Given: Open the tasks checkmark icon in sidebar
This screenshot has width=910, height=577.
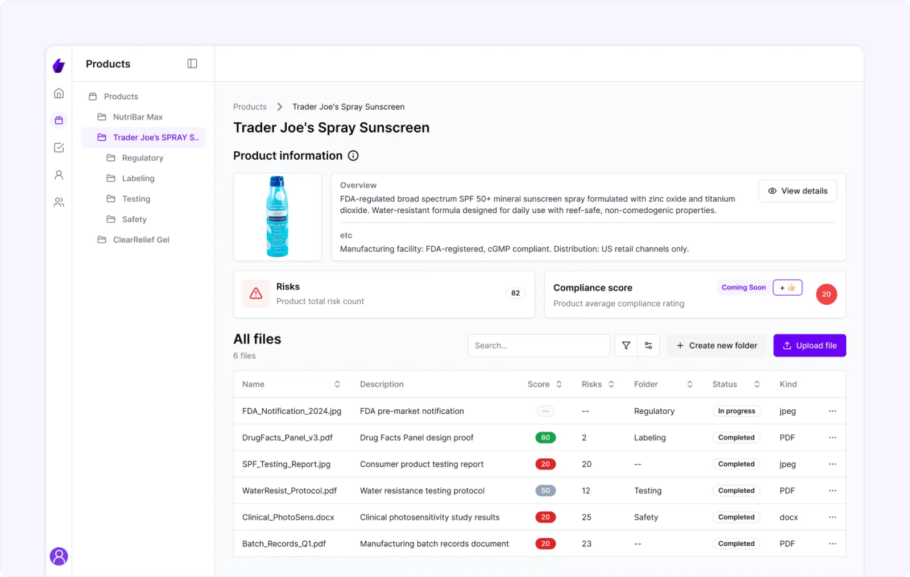Looking at the screenshot, I should pos(59,147).
